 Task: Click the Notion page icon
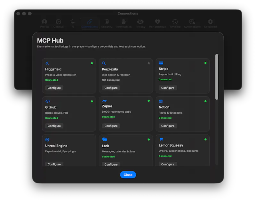[161, 101]
